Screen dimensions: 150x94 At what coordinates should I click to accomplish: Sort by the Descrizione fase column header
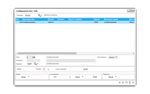[x=35, y=19]
